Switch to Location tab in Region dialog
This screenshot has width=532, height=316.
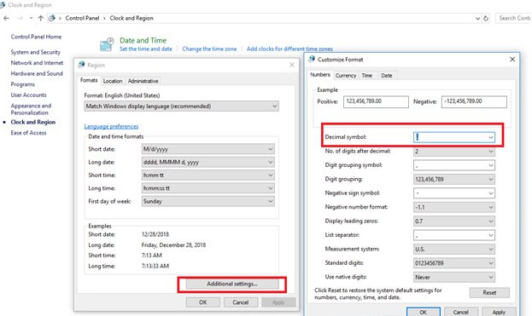(113, 81)
